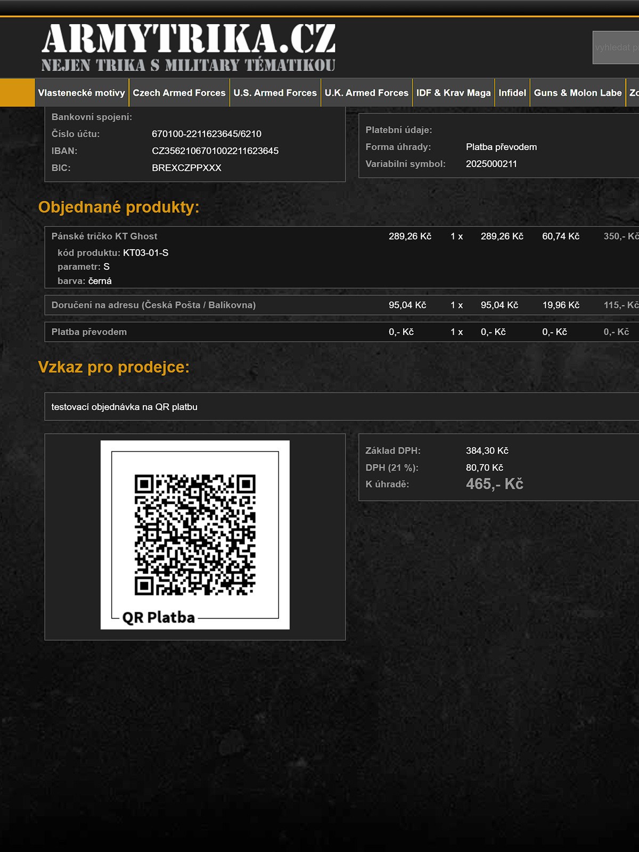Click the BIC value BREXCZPPXXX
The height and width of the screenshot is (852, 639).
pos(186,168)
